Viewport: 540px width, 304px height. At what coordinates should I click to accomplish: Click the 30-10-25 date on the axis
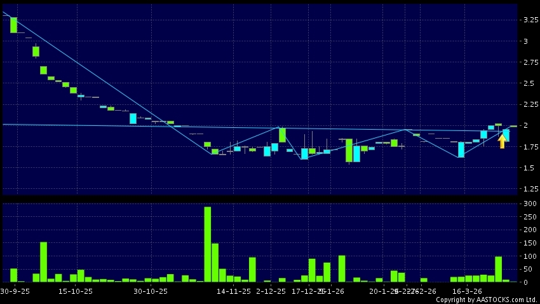pos(150,291)
